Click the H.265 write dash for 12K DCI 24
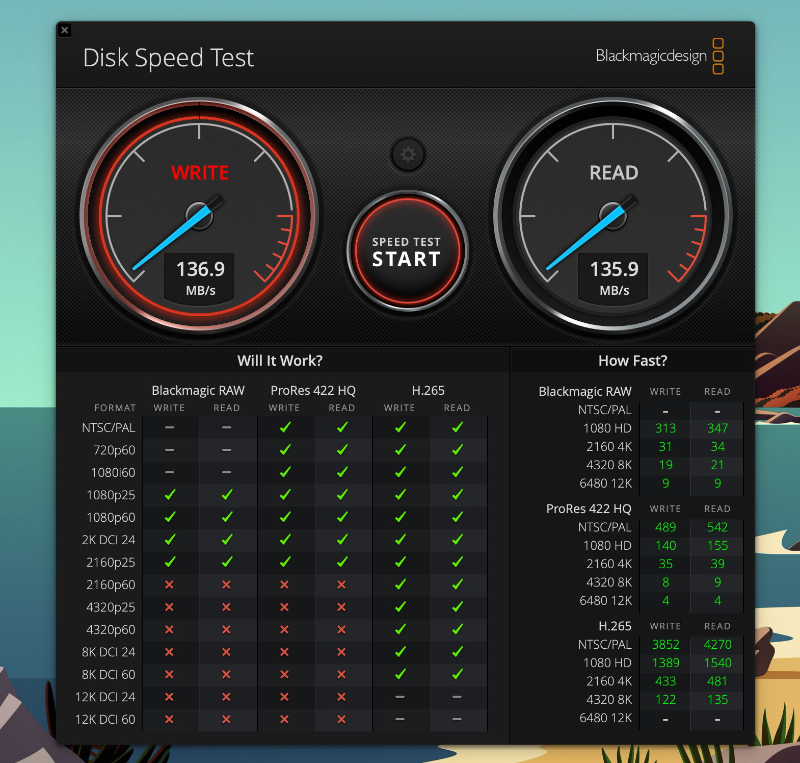The width and height of the screenshot is (800, 763). pyautogui.click(x=400, y=697)
